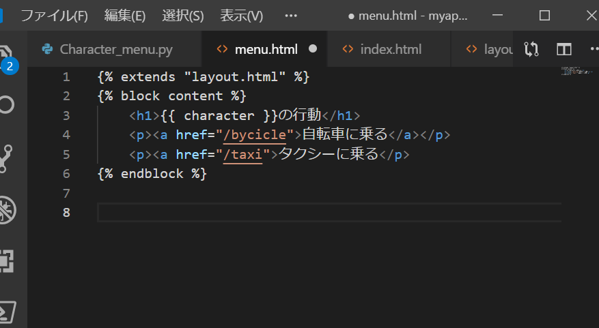Open the 表示(V) menu

click(241, 16)
